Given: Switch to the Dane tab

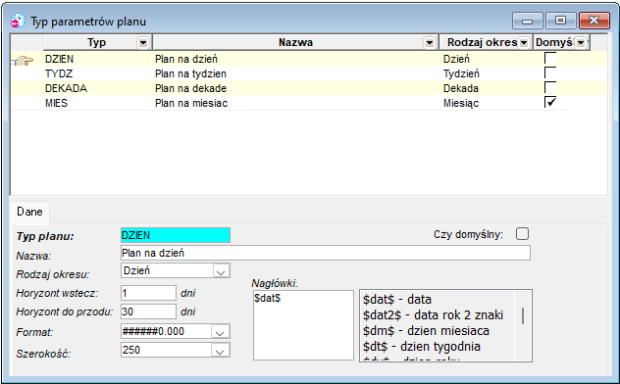Looking at the screenshot, I should [29, 212].
